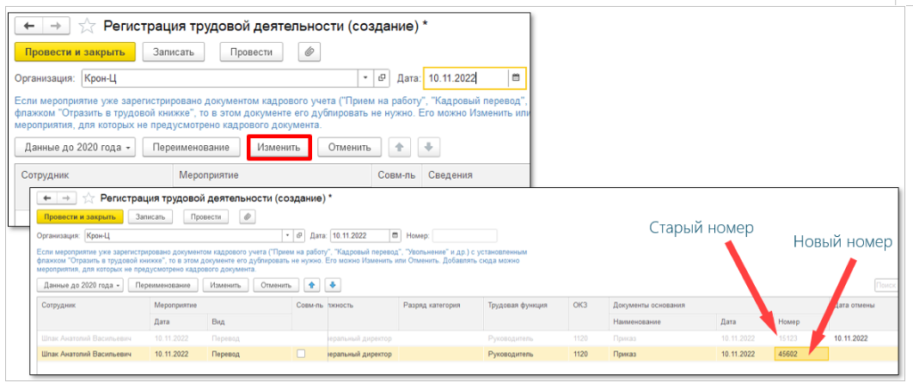Click the paperclip icon in the lower window
913x389 pixels.
pos(246,217)
